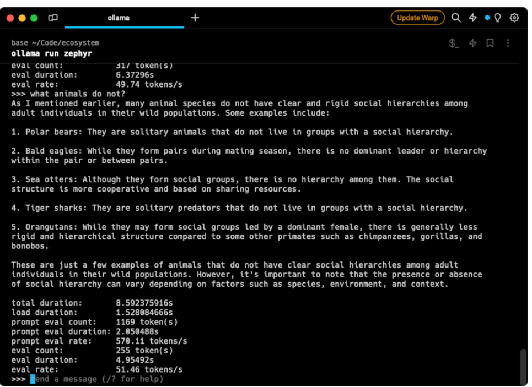The width and height of the screenshot is (532, 387).
Task: Bookmark the ollama run zephyr block
Action: 490,43
